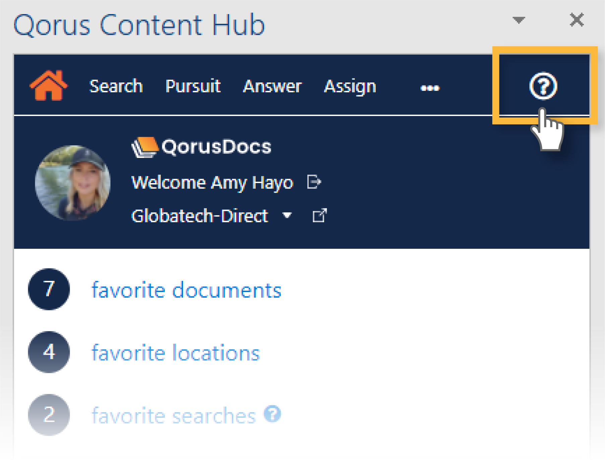
Task: Click the orange Home icon
Action: coord(49,86)
